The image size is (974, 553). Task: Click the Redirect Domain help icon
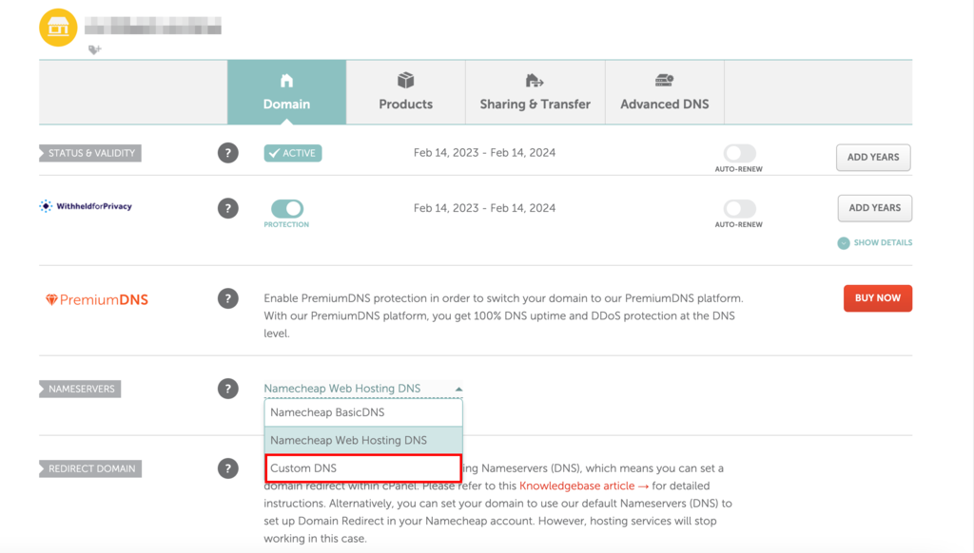coord(228,468)
